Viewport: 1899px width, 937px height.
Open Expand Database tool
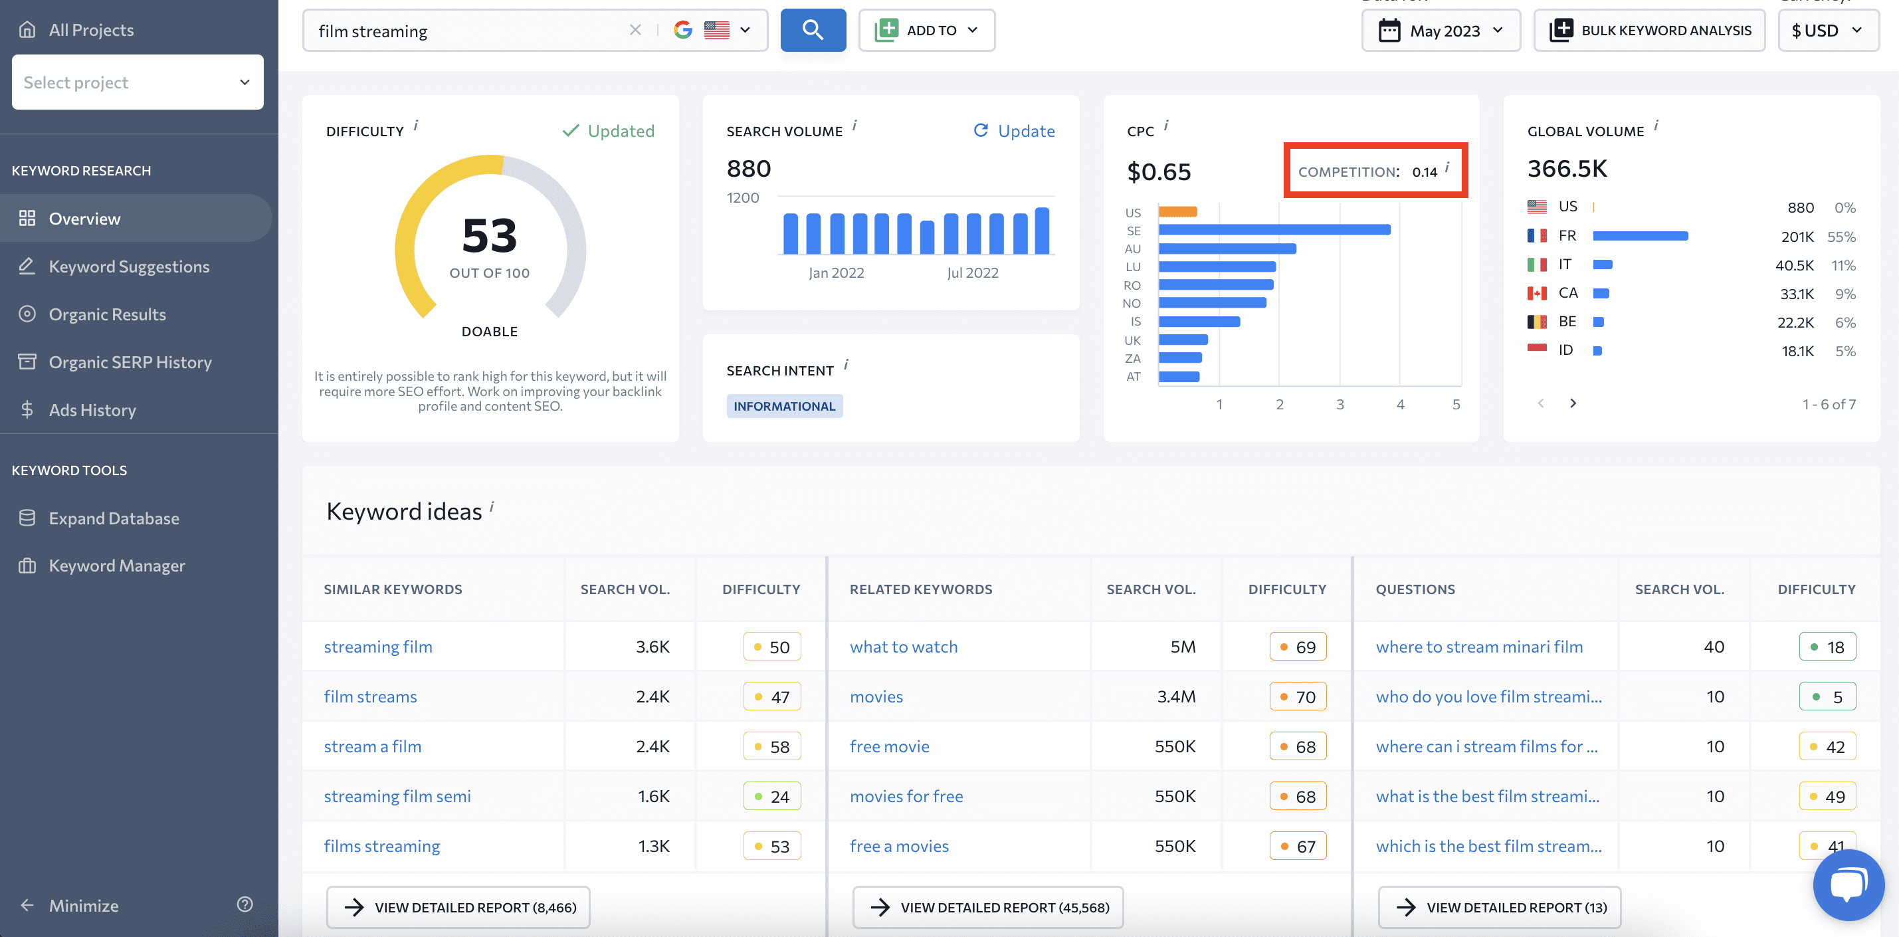pos(113,517)
